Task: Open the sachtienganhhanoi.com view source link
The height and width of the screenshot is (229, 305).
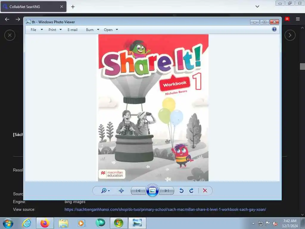Action: tap(165, 210)
